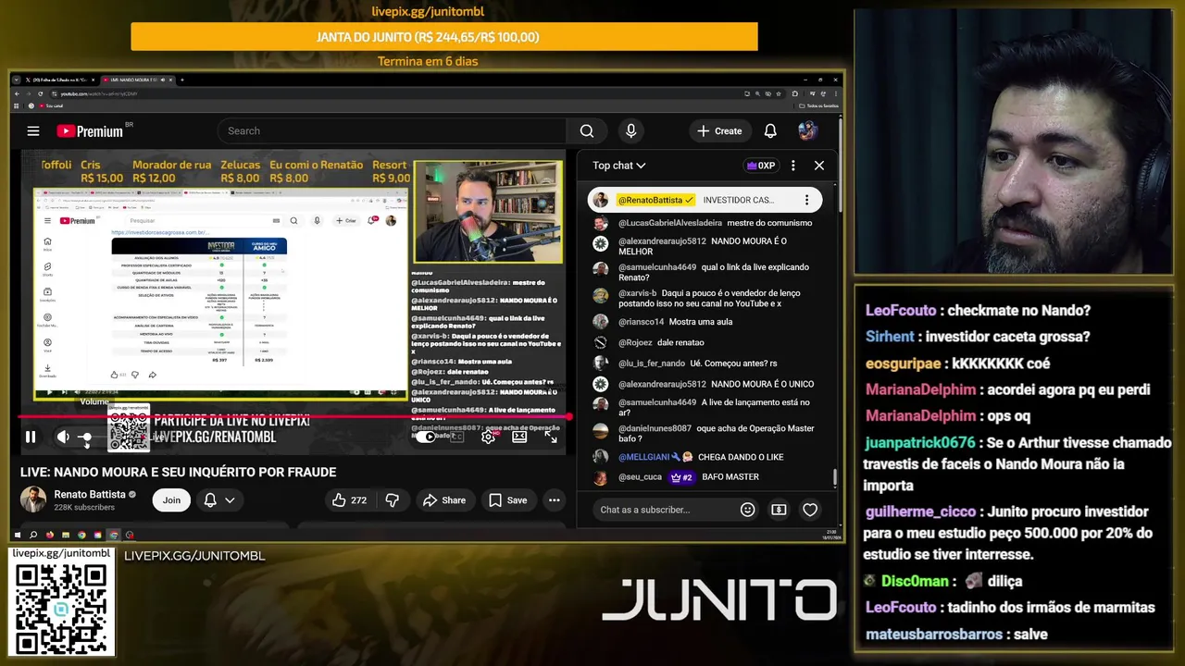This screenshot has width=1185, height=666.
Task: Expand the Top chat dropdown
Action: click(x=619, y=166)
